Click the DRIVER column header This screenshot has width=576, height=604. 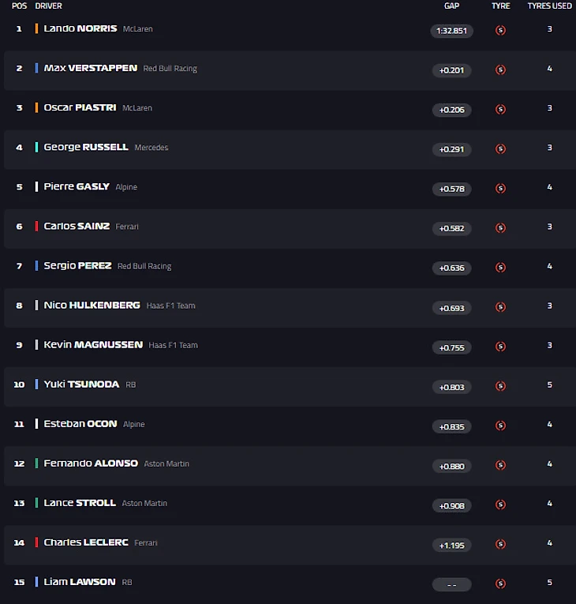click(49, 6)
